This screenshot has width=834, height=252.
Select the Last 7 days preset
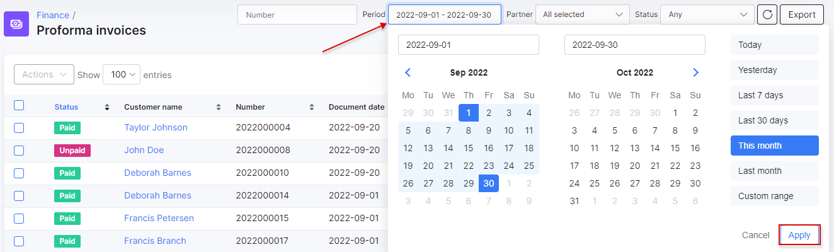click(x=775, y=95)
